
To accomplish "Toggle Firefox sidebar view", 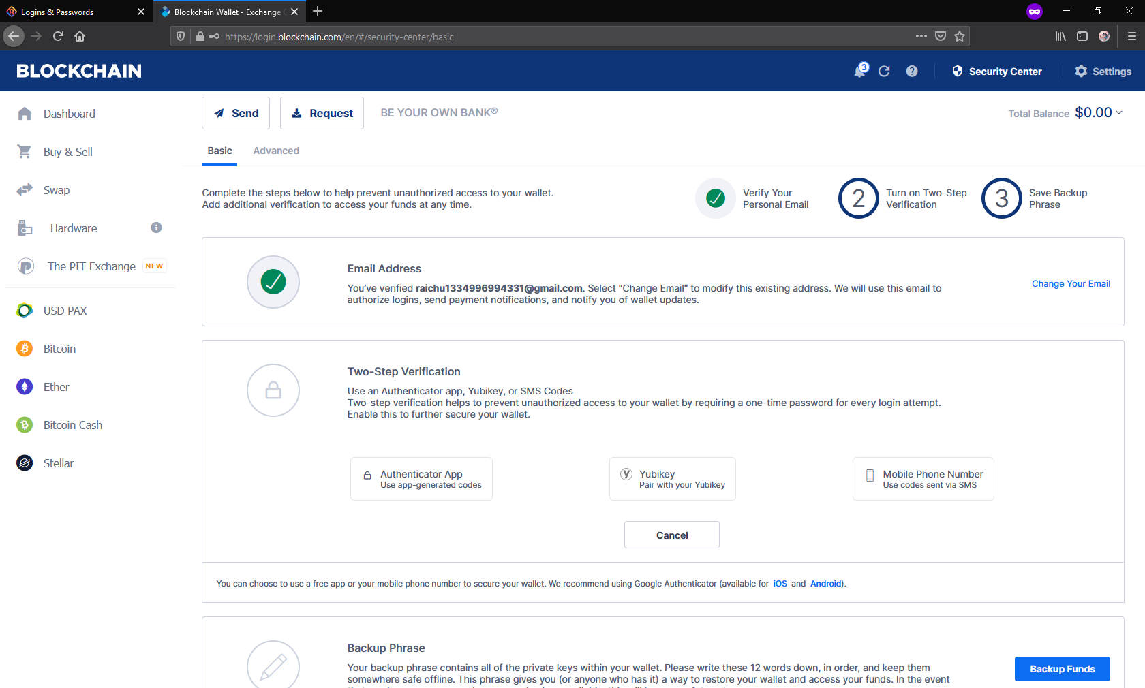I will (1082, 36).
